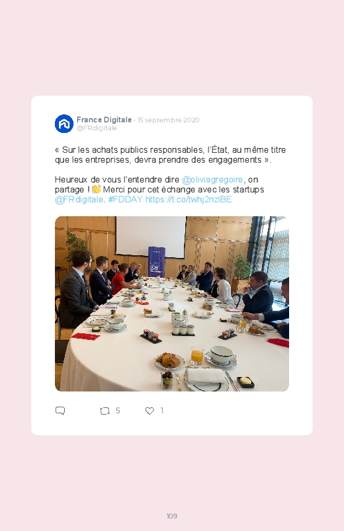
Task: Click the croissant plate in the photo
Action: [169, 361]
